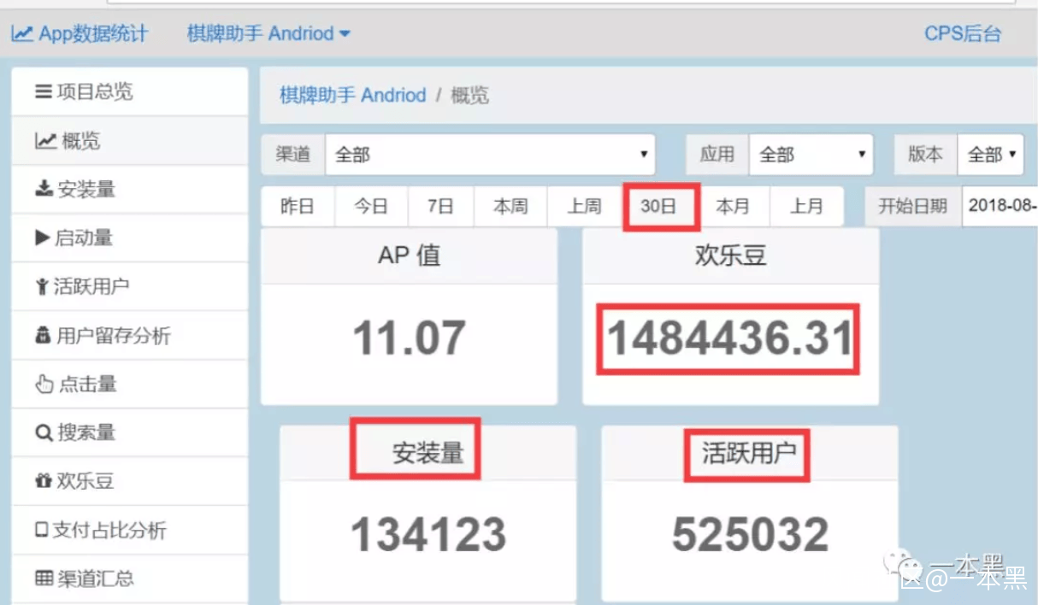
Task: Click the 棋牌助手 Andriod breadcrumb link
Action: 352,95
